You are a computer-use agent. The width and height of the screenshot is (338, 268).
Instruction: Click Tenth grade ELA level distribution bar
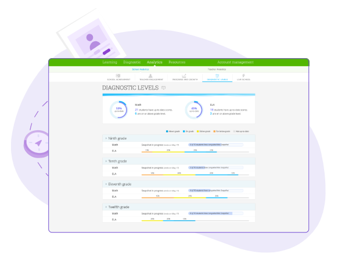(195, 175)
